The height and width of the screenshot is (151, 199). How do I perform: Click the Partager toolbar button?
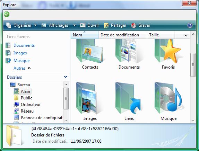click(x=115, y=25)
